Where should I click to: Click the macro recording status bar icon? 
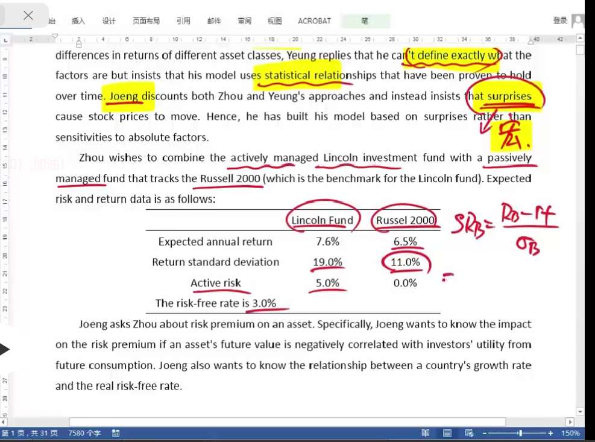click(x=115, y=433)
